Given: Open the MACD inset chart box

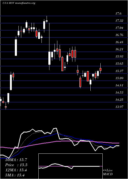Looking at the screenshot, I should 70,166.
